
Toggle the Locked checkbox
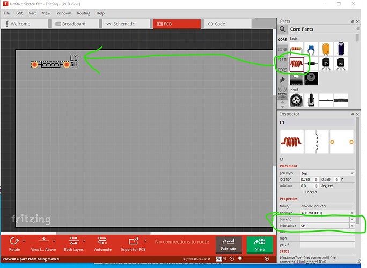click(x=303, y=192)
